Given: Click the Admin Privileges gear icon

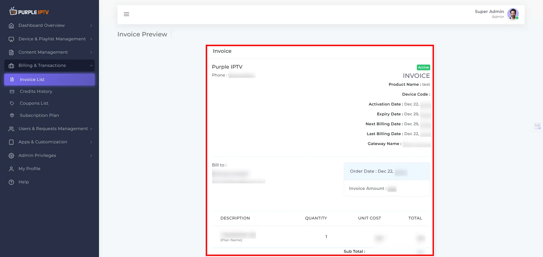Looking at the screenshot, I should point(11,156).
